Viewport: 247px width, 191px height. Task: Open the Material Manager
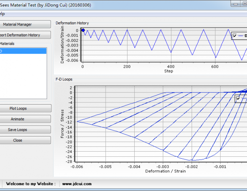[x=25, y=24]
